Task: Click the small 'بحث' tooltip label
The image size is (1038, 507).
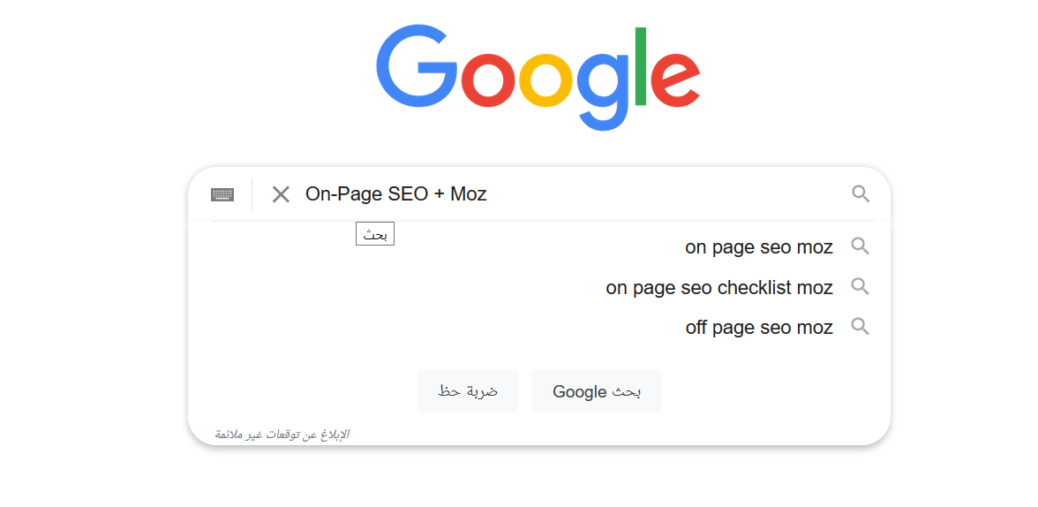Action: click(375, 235)
